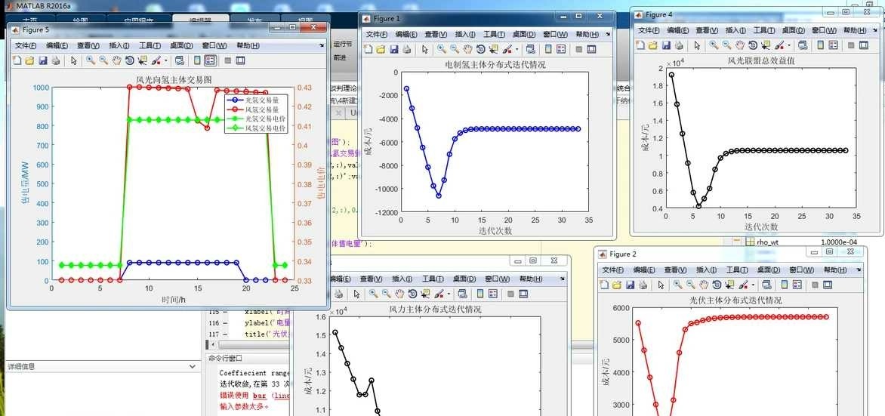
Task: Select Edit Plot arrow in Figure 2
Action: tap(661, 285)
